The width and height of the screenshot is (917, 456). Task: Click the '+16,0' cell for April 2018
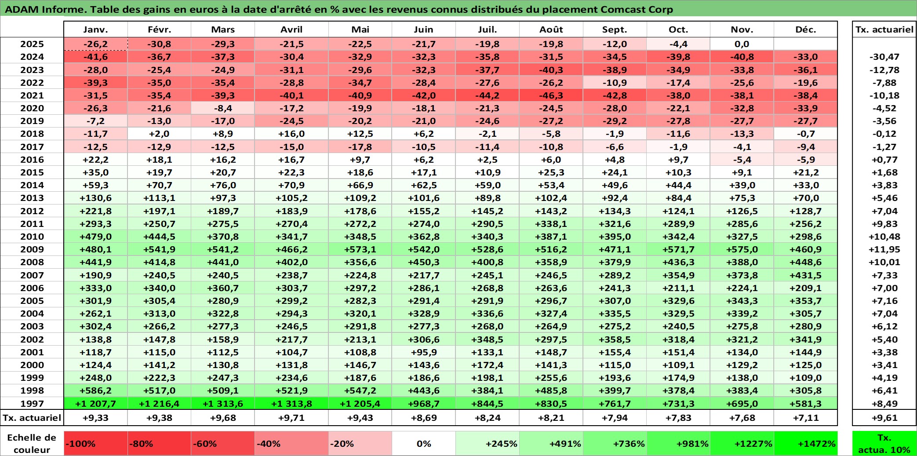tap(291, 134)
